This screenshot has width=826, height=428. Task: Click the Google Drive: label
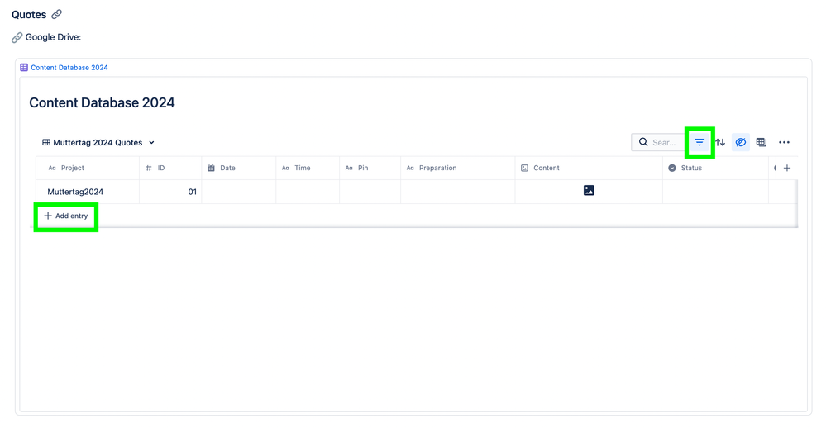pyautogui.click(x=53, y=37)
